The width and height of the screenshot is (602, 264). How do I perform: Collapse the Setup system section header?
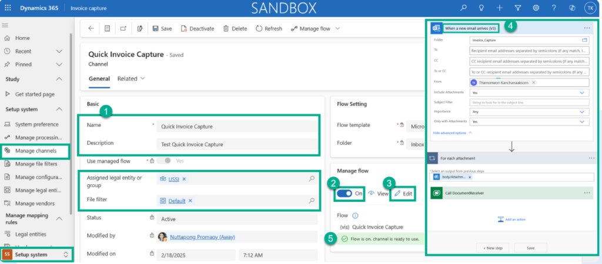point(59,109)
